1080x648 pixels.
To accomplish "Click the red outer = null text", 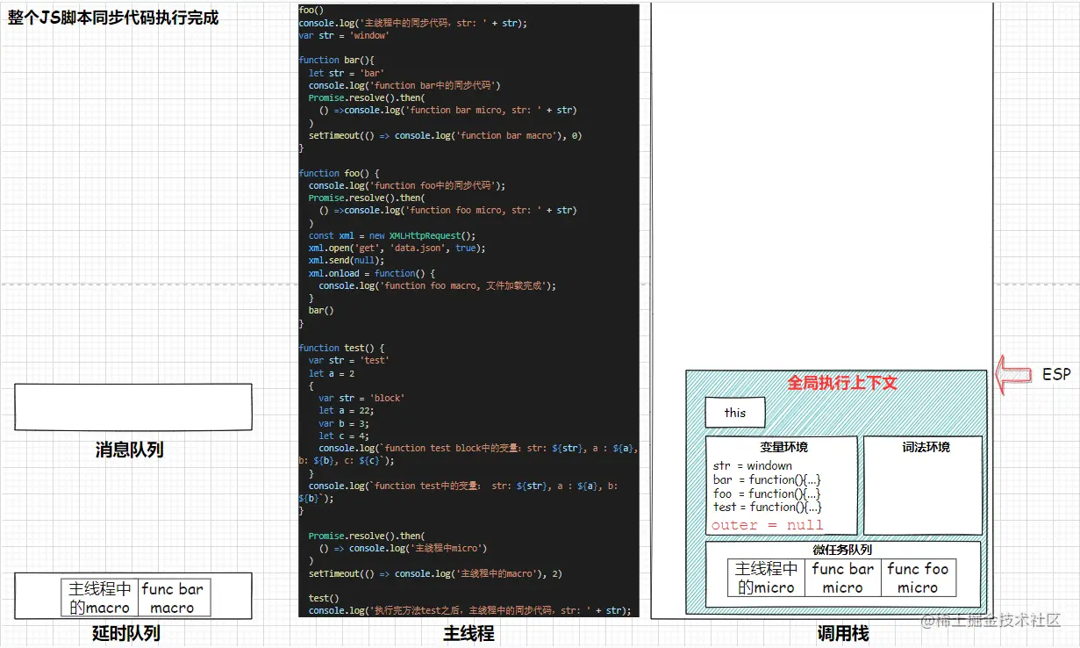I will (x=768, y=525).
